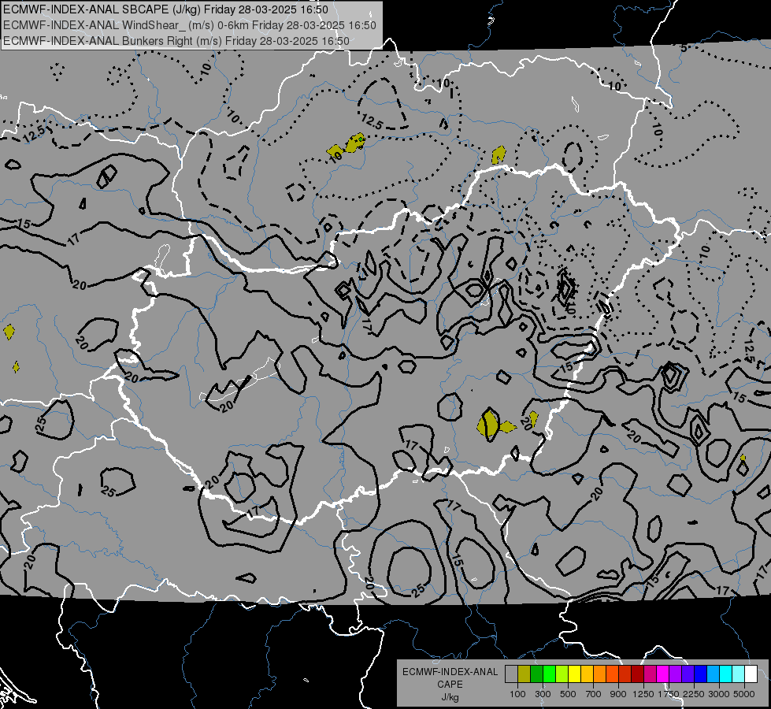This screenshot has width=771, height=709.
Task: Select the white swatch in the CAPE legend
Action: coord(751,674)
